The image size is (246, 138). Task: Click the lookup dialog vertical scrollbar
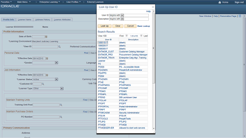click(154, 48)
